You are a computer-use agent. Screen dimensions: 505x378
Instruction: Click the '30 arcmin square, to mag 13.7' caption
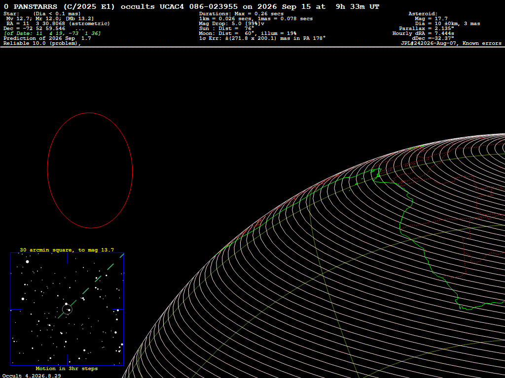(x=67, y=250)
